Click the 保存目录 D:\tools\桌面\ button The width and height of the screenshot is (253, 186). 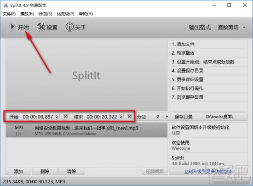(209, 117)
